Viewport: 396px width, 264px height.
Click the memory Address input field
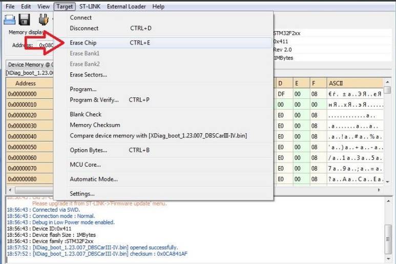(x=46, y=45)
